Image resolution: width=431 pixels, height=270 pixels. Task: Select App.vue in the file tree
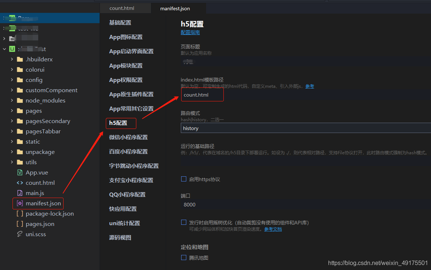pyautogui.click(x=37, y=173)
